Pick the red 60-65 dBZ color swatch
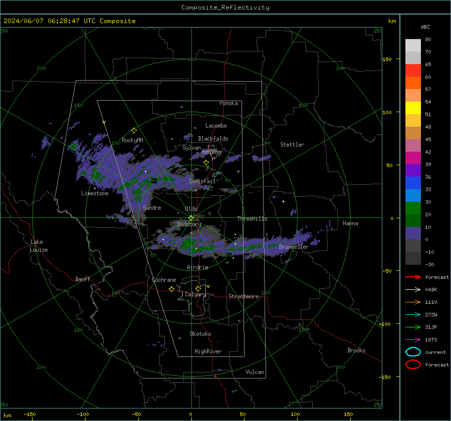 point(413,71)
